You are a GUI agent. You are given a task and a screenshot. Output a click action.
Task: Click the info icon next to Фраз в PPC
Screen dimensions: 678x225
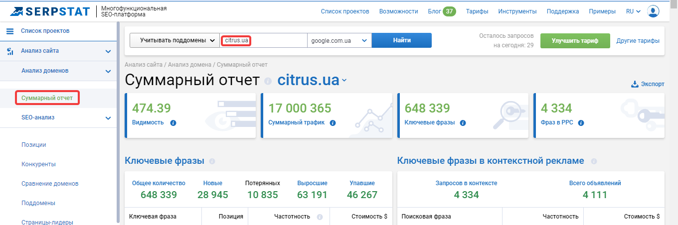[581, 122]
